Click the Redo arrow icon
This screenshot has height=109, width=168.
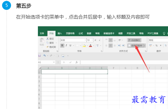pyautogui.click(x=51, y=56)
